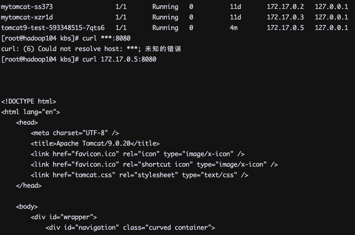355x235 pixels.
Task: Click the tomcat.css stylesheet link line
Action: point(139,175)
